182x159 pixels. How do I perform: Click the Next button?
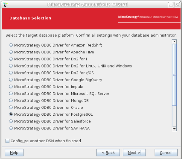click(134, 153)
